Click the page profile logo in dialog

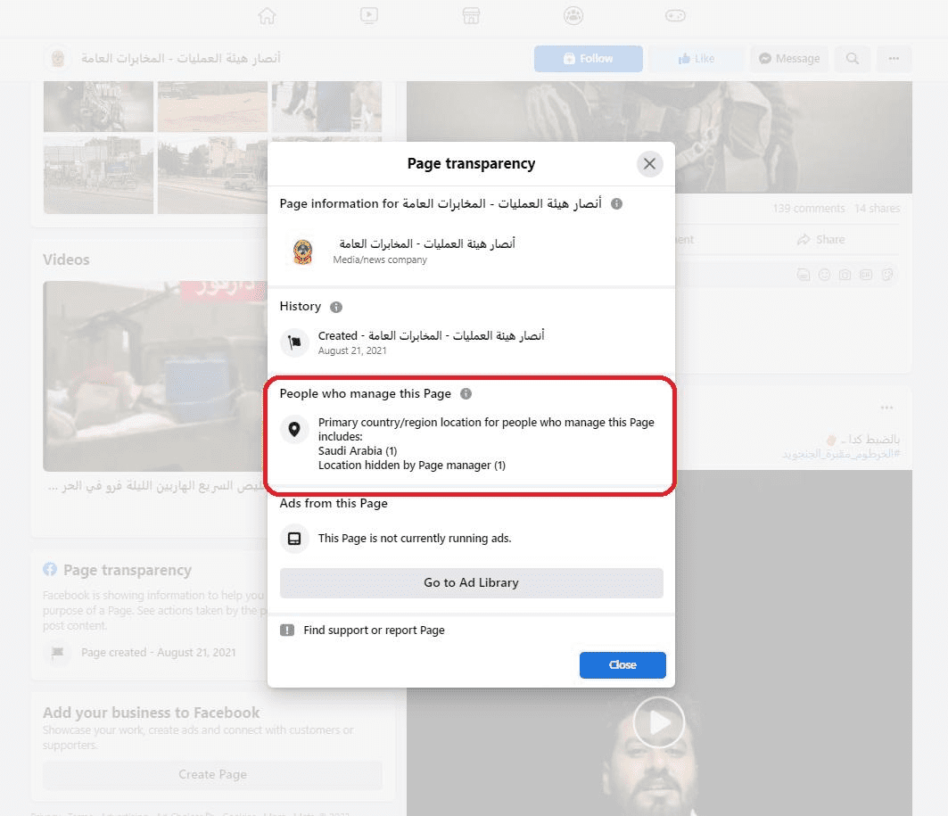coord(302,251)
